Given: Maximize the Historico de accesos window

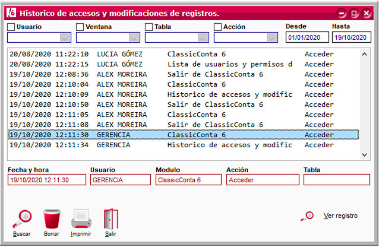Looking at the screenshot, I should point(354,13).
